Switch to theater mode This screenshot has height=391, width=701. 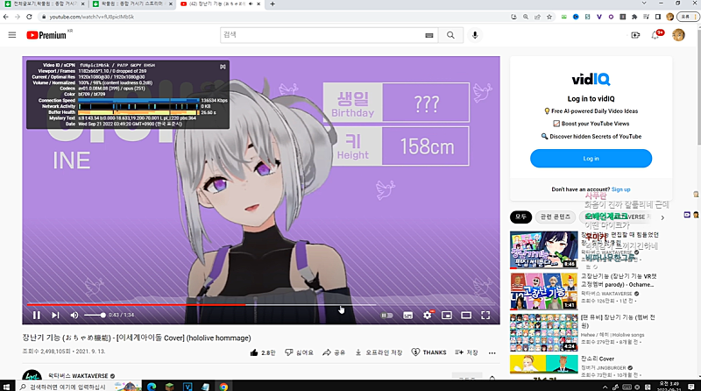pos(466,315)
